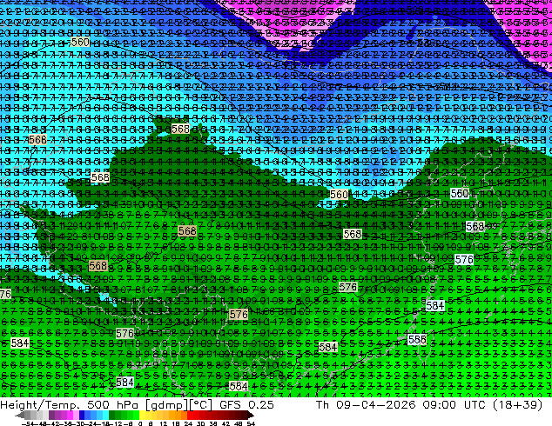Click the '0' scale value

point(140,424)
